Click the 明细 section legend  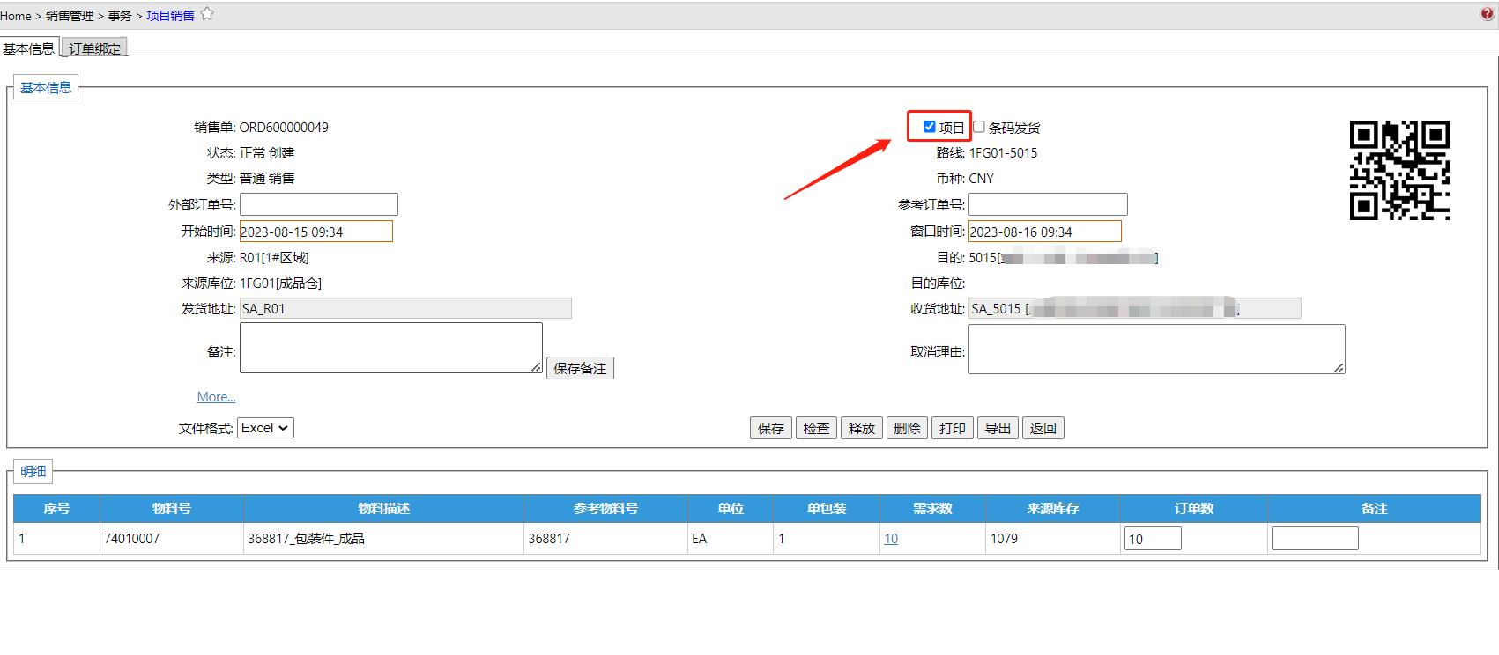[x=33, y=472]
